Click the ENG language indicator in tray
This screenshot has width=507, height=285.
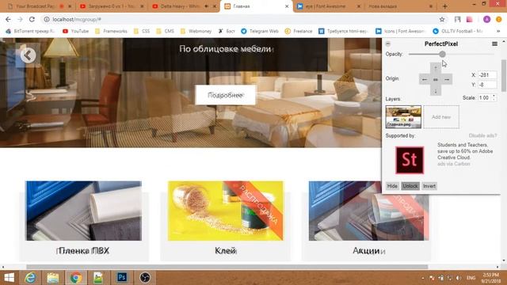[471, 278]
